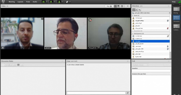Image resolution: width=181 pixels, height=95 pixels.
Task: Click the poll Question input field
Action: click(x=151, y=71)
